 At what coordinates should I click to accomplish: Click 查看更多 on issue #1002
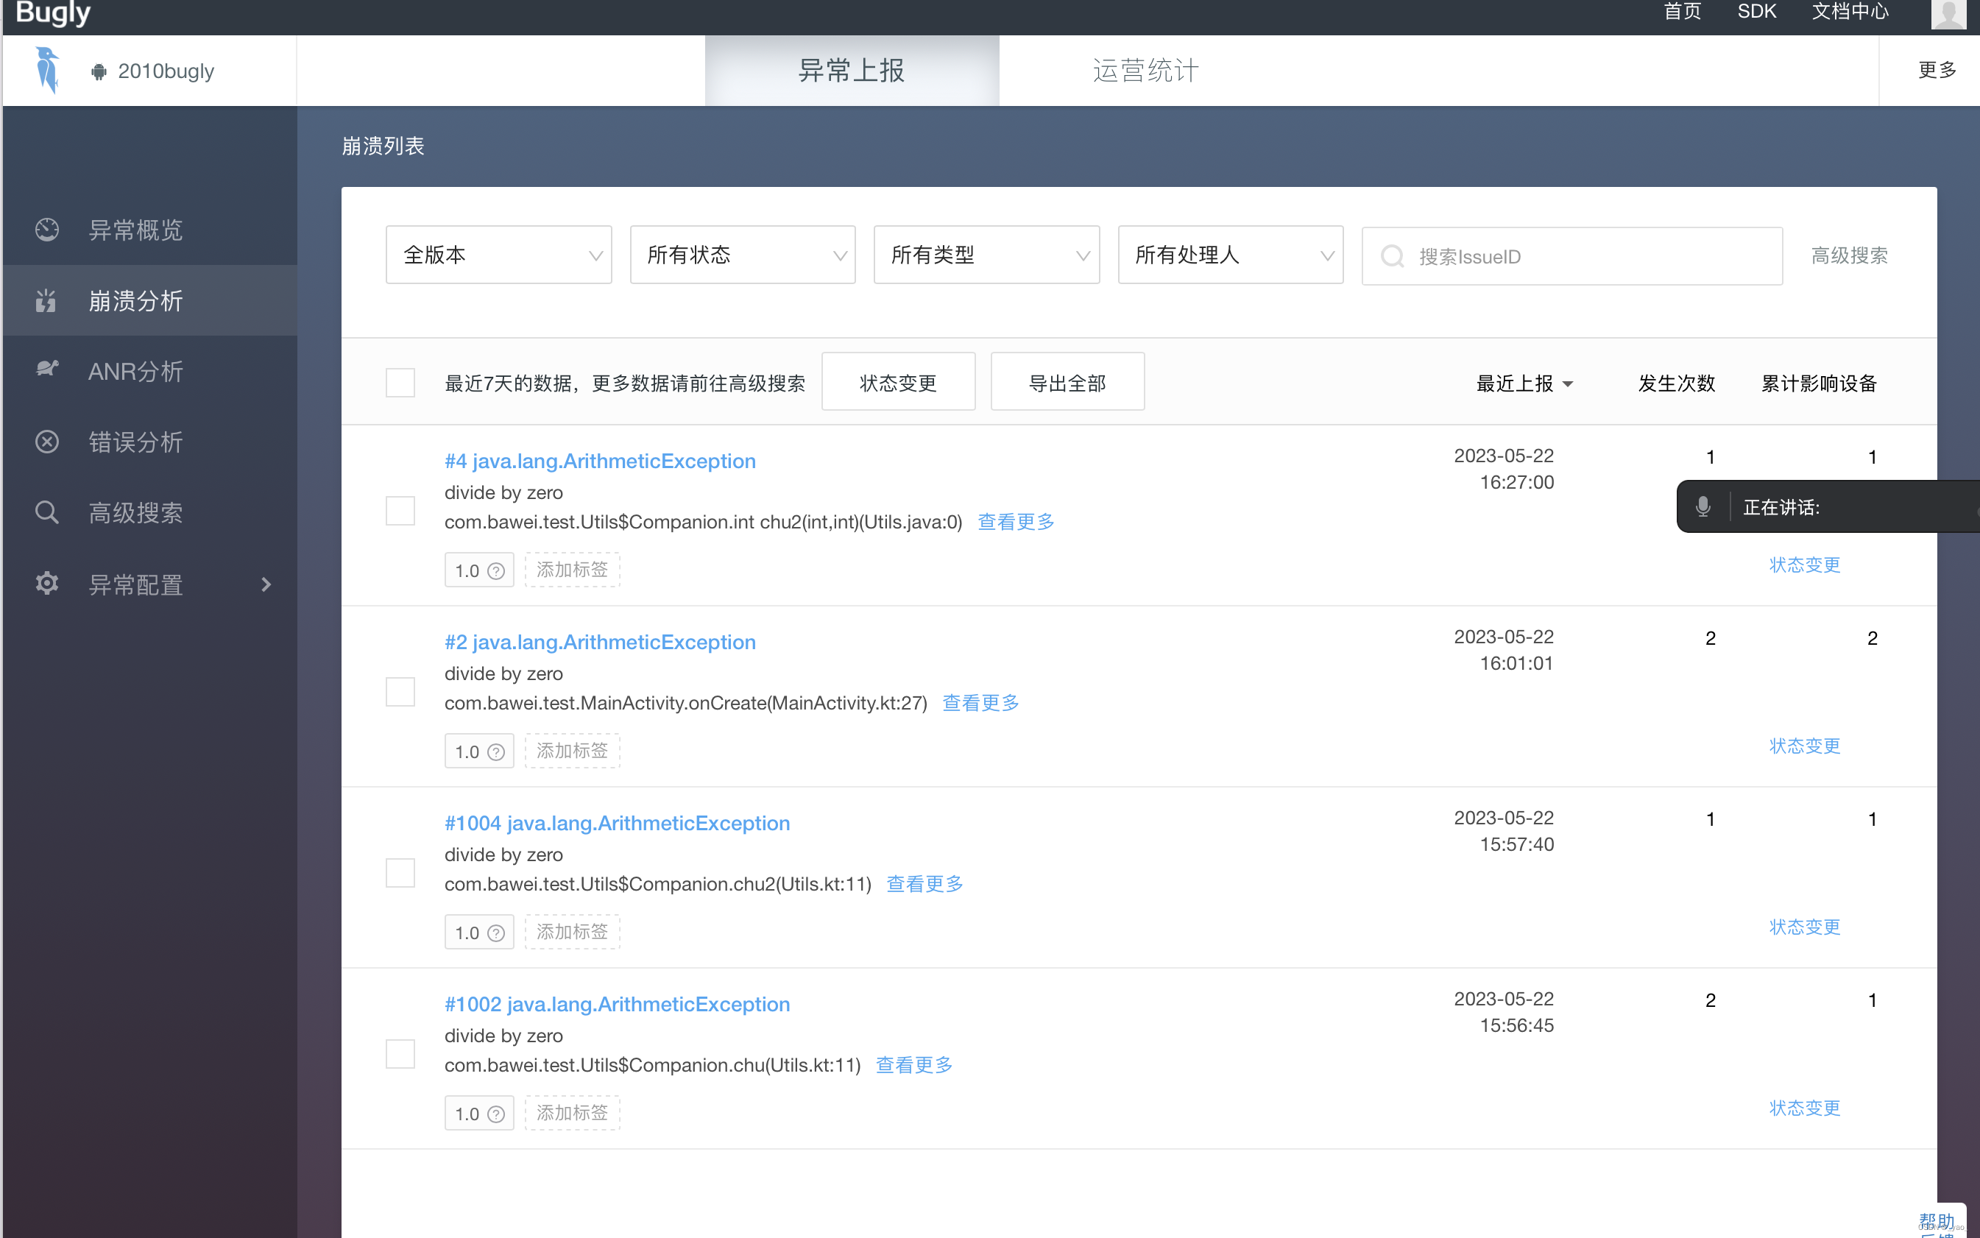pos(915,1064)
